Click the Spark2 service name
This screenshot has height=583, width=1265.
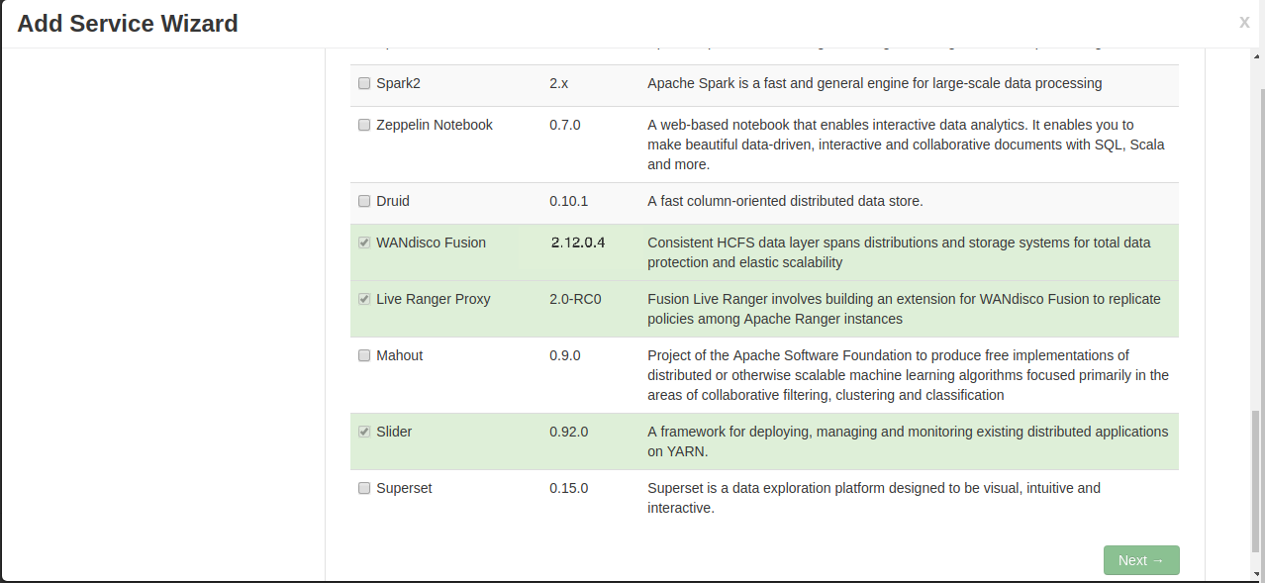[x=398, y=83]
